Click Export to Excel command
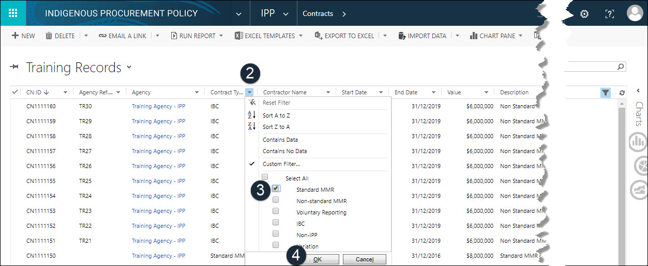This screenshot has height=266, width=648. (x=349, y=36)
